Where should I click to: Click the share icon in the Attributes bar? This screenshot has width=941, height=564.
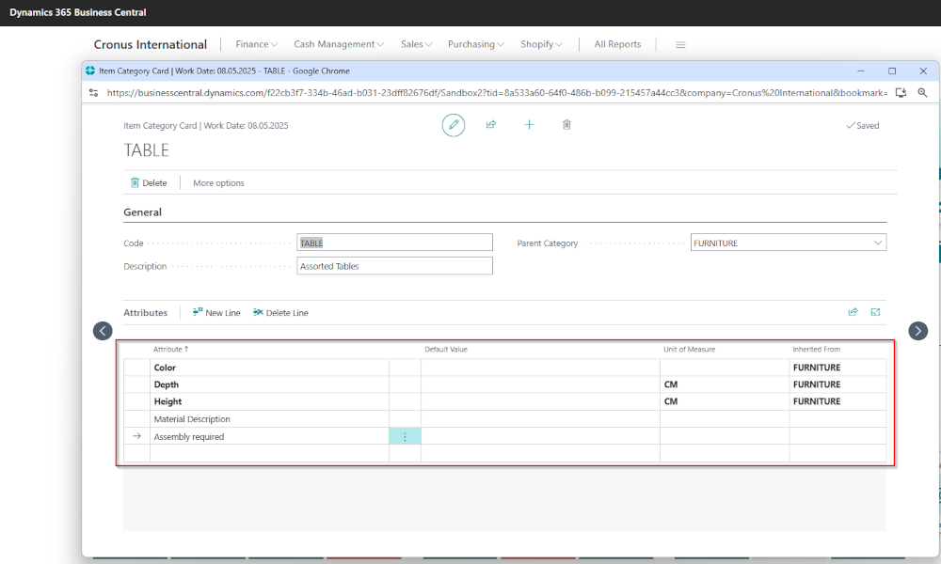pyautogui.click(x=853, y=311)
